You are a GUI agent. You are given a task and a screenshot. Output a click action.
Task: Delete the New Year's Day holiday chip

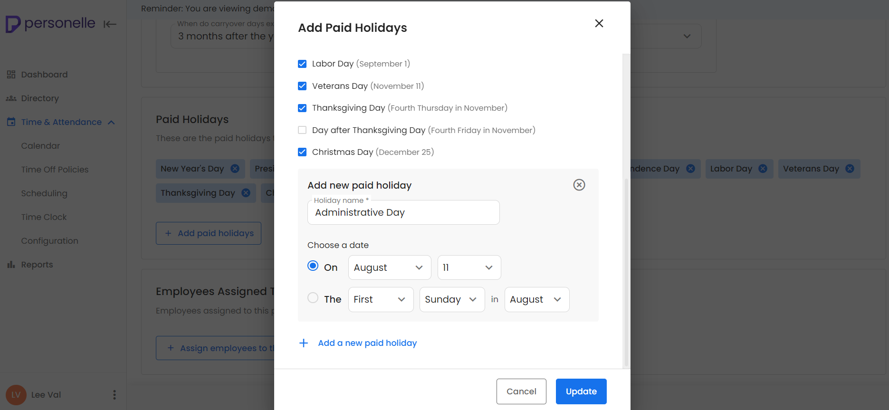[235, 169]
